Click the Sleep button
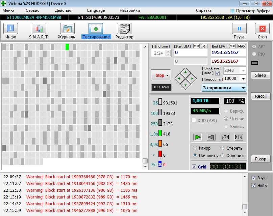Image resolution: width=273 pixels, height=216 pixels. (x=260, y=75)
